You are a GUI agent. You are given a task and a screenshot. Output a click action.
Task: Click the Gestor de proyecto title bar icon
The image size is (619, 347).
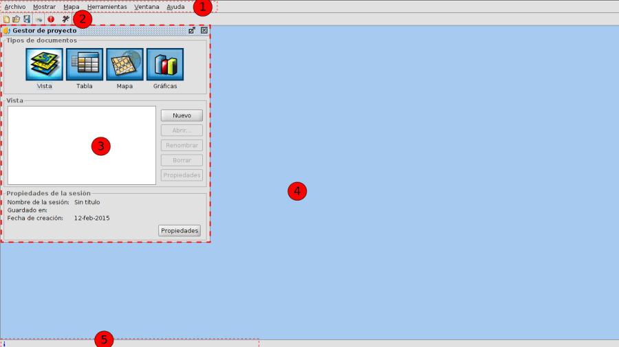pos(6,31)
